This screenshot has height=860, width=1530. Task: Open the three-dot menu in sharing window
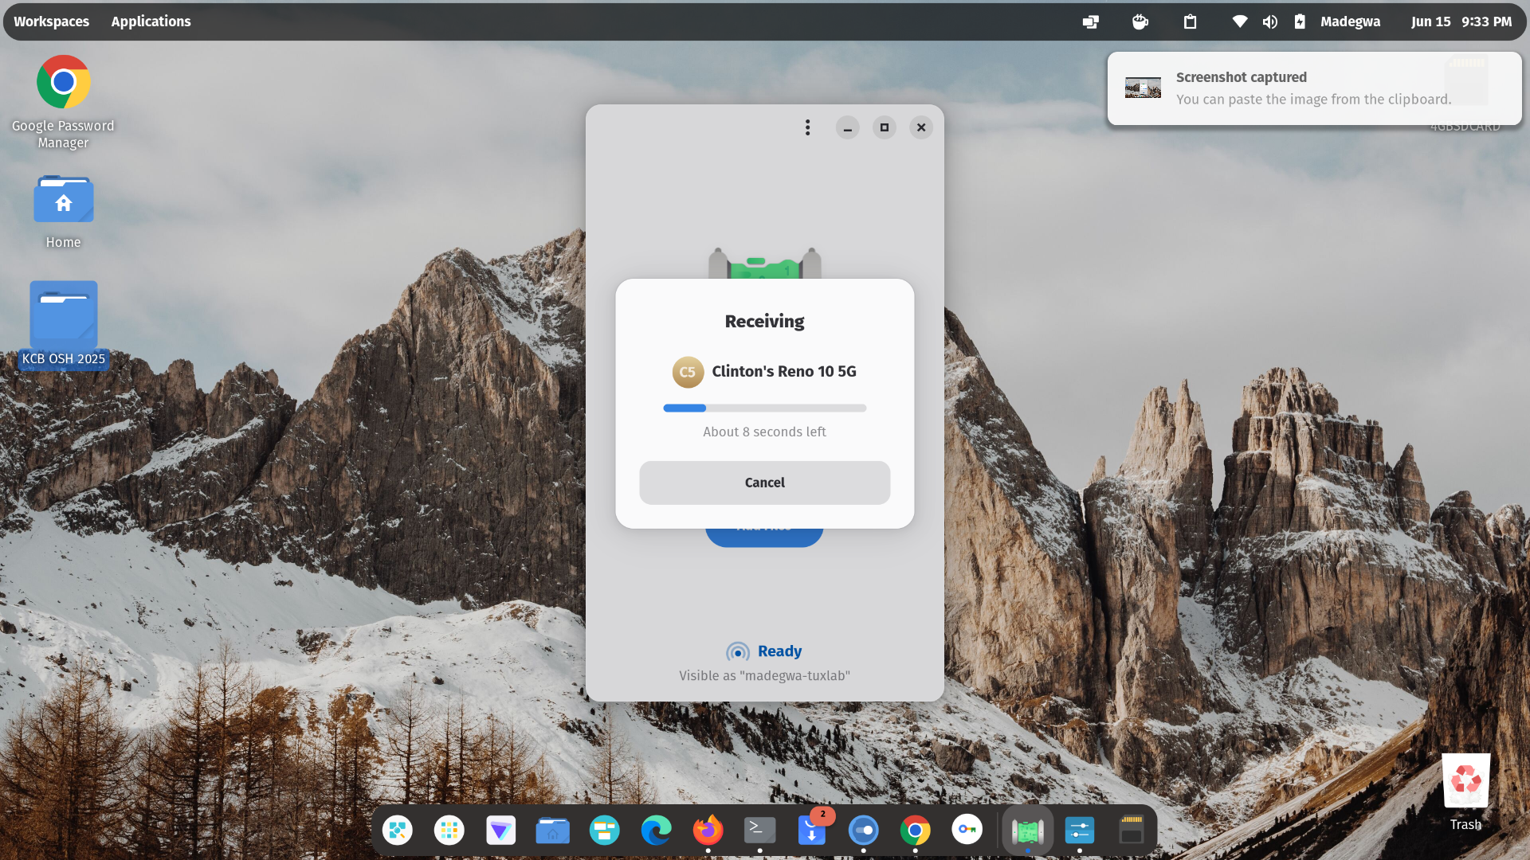click(807, 127)
